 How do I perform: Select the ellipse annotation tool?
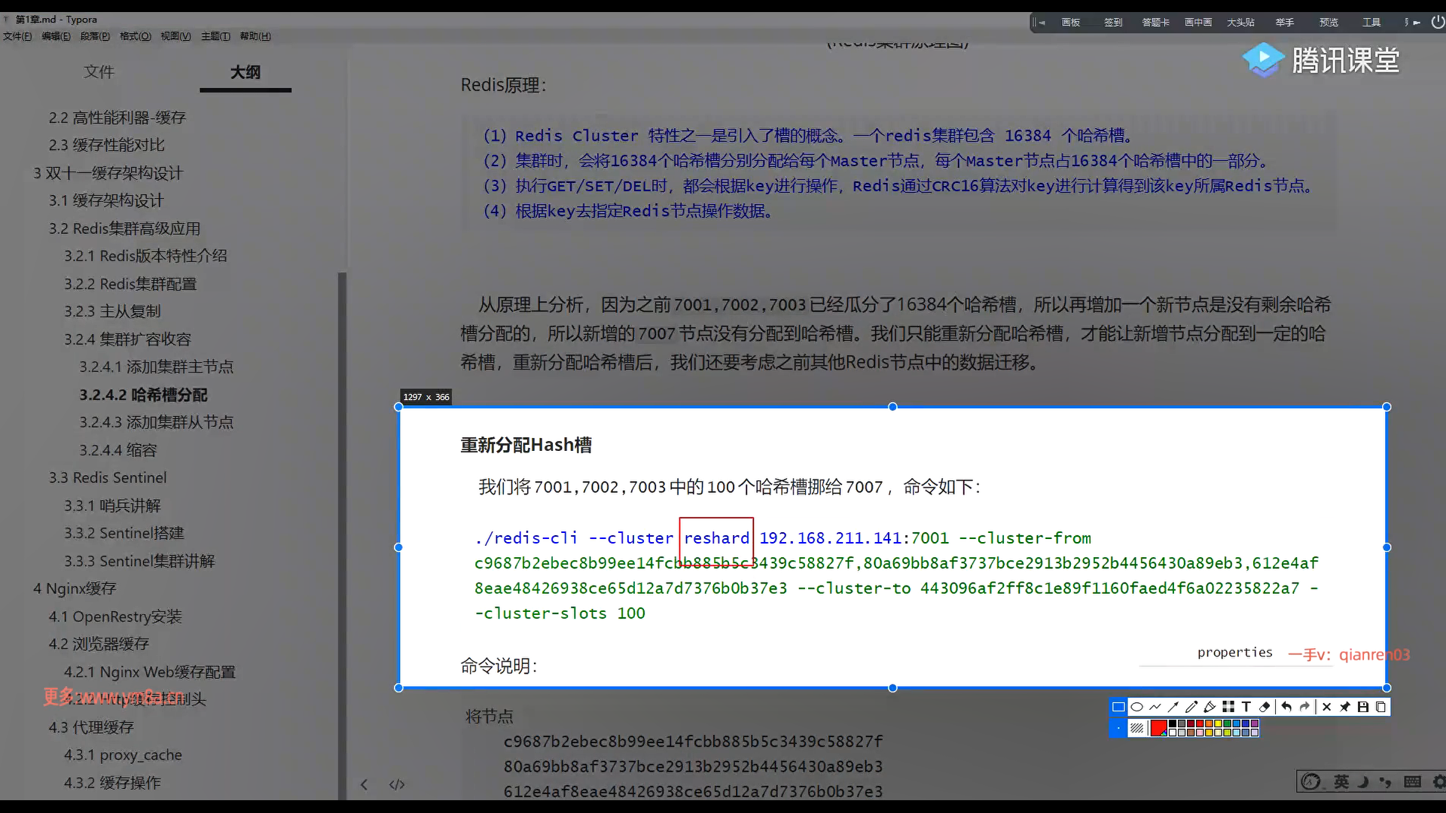1137,707
